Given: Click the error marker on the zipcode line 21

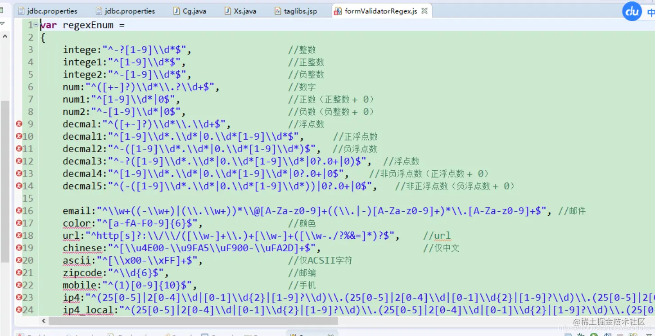Looking at the screenshot, I should pos(19,272).
